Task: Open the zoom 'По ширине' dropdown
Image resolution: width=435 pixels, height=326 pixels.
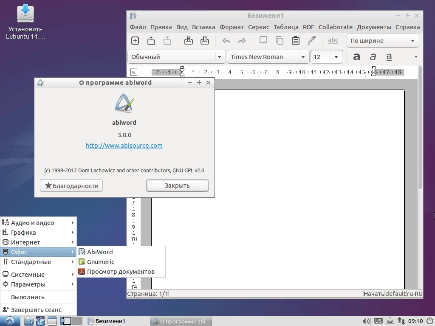Action: pos(383,41)
